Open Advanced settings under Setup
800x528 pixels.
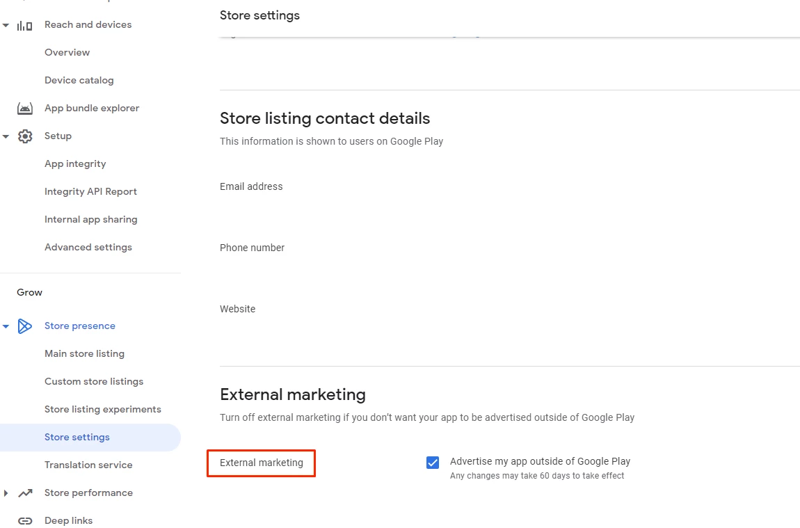(88, 247)
